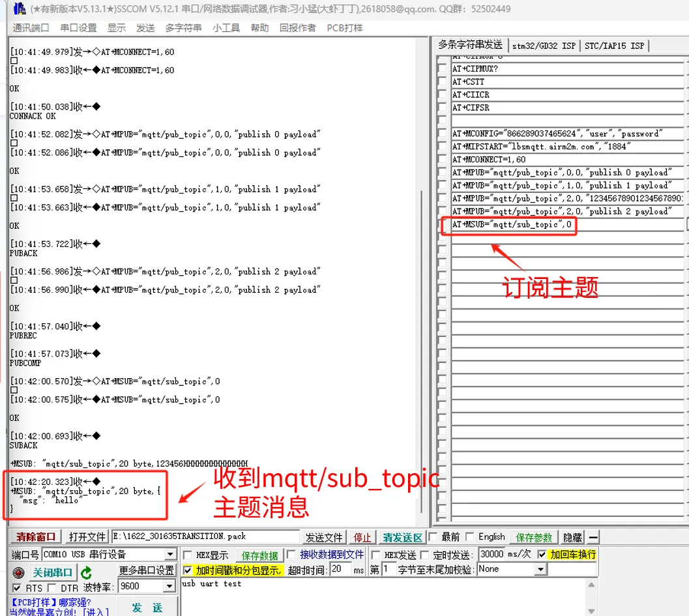Click the 更多串口设置 button
Screen dimensions: 689x616
[x=147, y=570]
